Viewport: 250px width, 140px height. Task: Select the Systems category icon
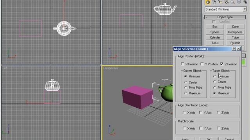pyautogui.click(x=245, y=2)
